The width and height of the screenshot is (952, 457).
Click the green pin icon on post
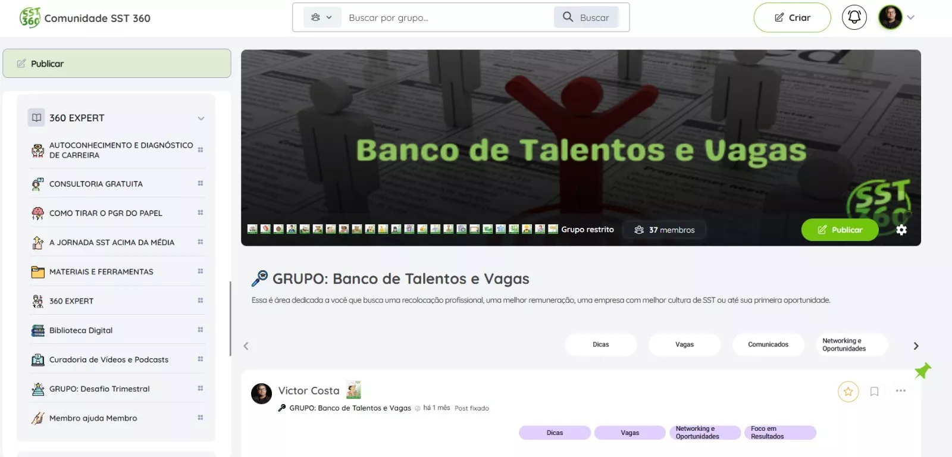coord(923,371)
